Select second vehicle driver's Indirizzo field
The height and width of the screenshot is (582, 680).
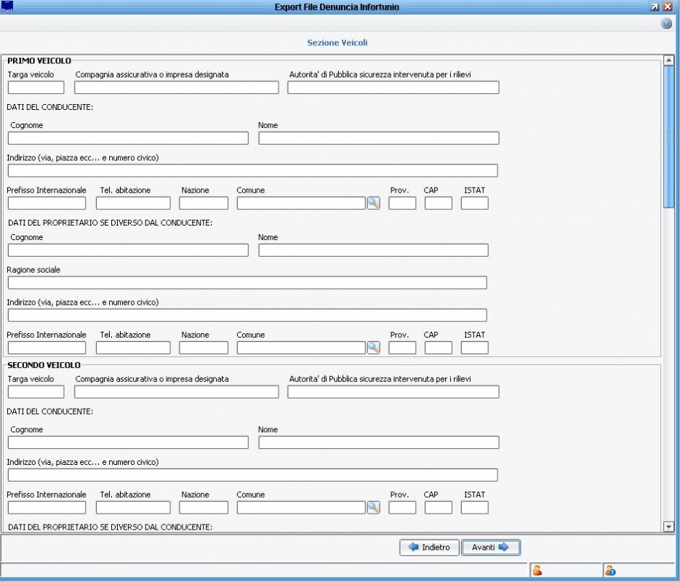point(252,475)
